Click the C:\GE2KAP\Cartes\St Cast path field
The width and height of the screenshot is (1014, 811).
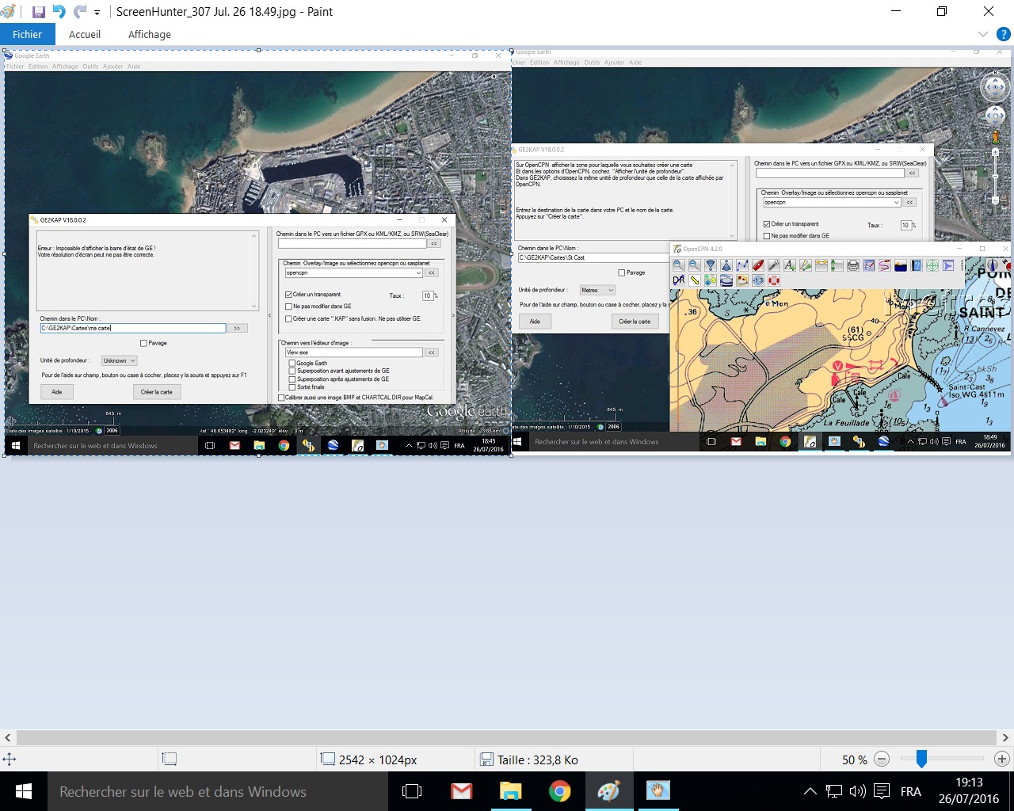pyautogui.click(x=594, y=257)
